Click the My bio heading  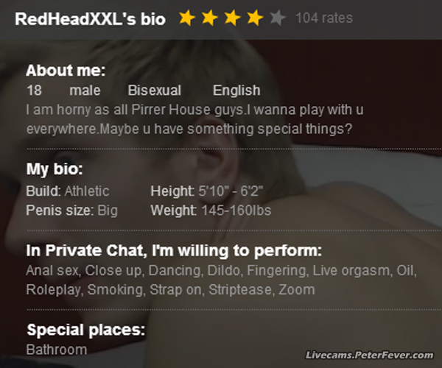tap(55, 168)
